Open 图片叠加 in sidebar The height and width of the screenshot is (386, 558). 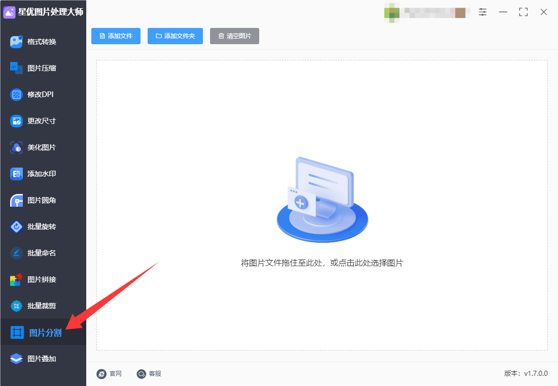point(43,359)
